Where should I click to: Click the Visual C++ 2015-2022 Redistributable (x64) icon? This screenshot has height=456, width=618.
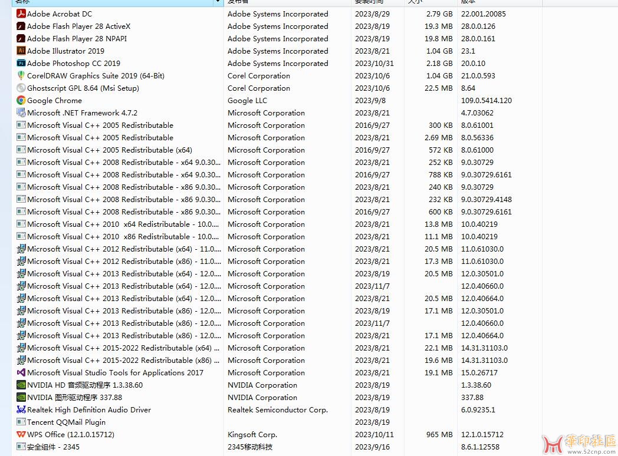point(21,348)
